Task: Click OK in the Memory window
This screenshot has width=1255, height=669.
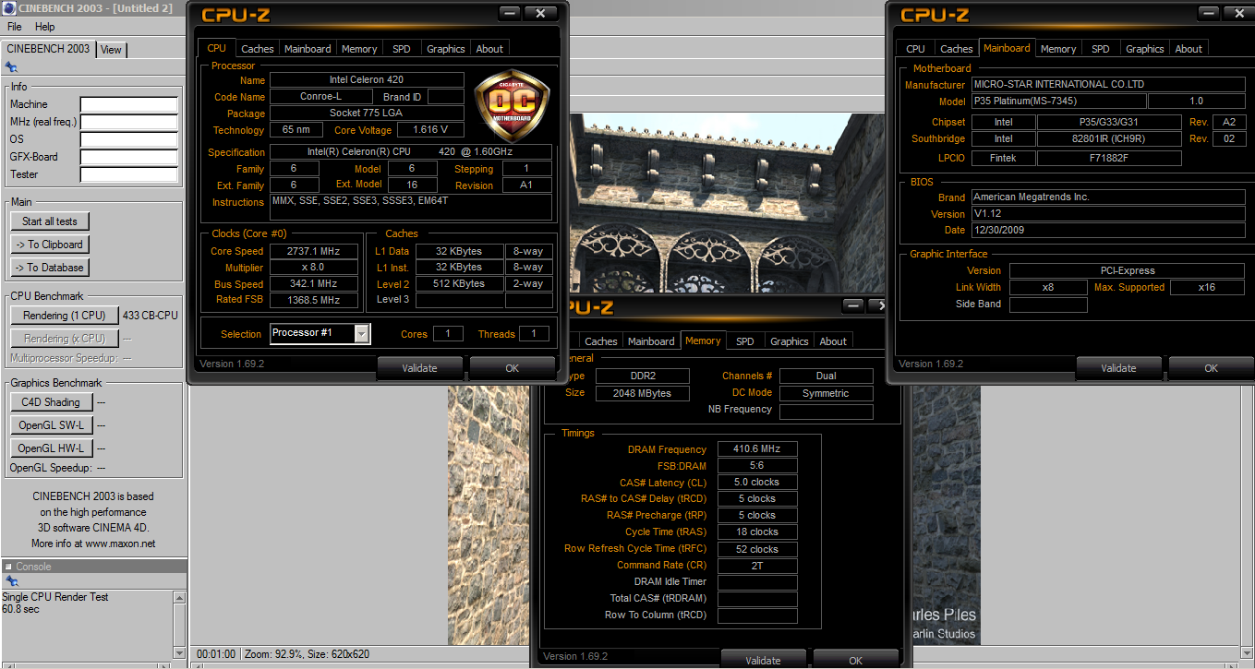Action: (x=856, y=660)
